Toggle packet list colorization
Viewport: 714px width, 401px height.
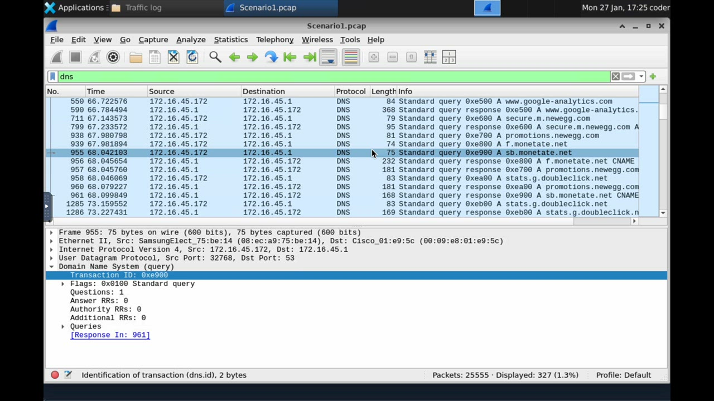[x=351, y=57]
